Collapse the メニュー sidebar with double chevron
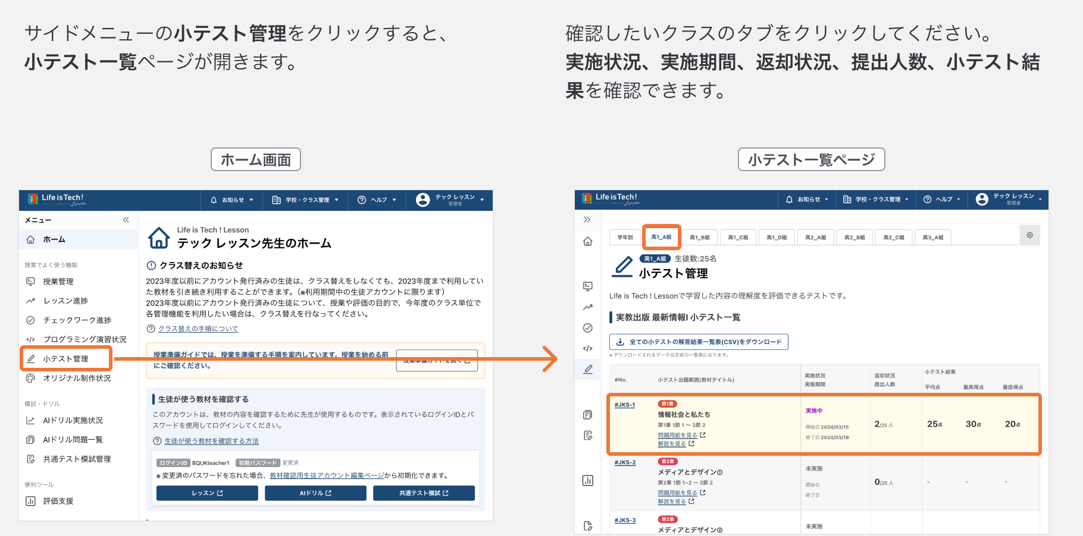 (126, 220)
